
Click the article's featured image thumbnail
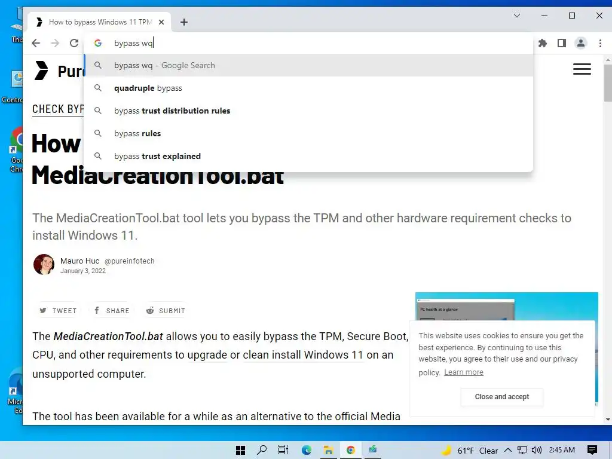[507, 307]
